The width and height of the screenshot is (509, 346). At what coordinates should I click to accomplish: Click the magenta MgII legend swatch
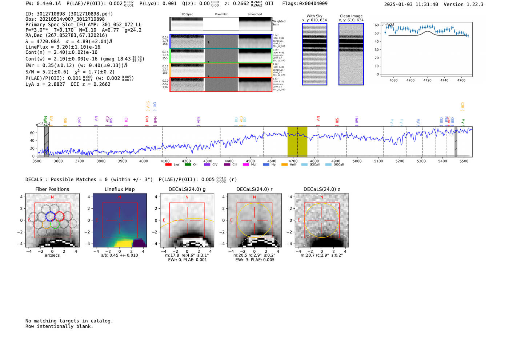click(246, 164)
